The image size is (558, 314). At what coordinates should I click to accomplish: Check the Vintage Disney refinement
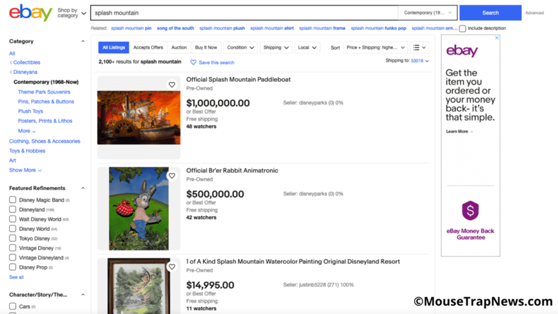[x=13, y=248]
